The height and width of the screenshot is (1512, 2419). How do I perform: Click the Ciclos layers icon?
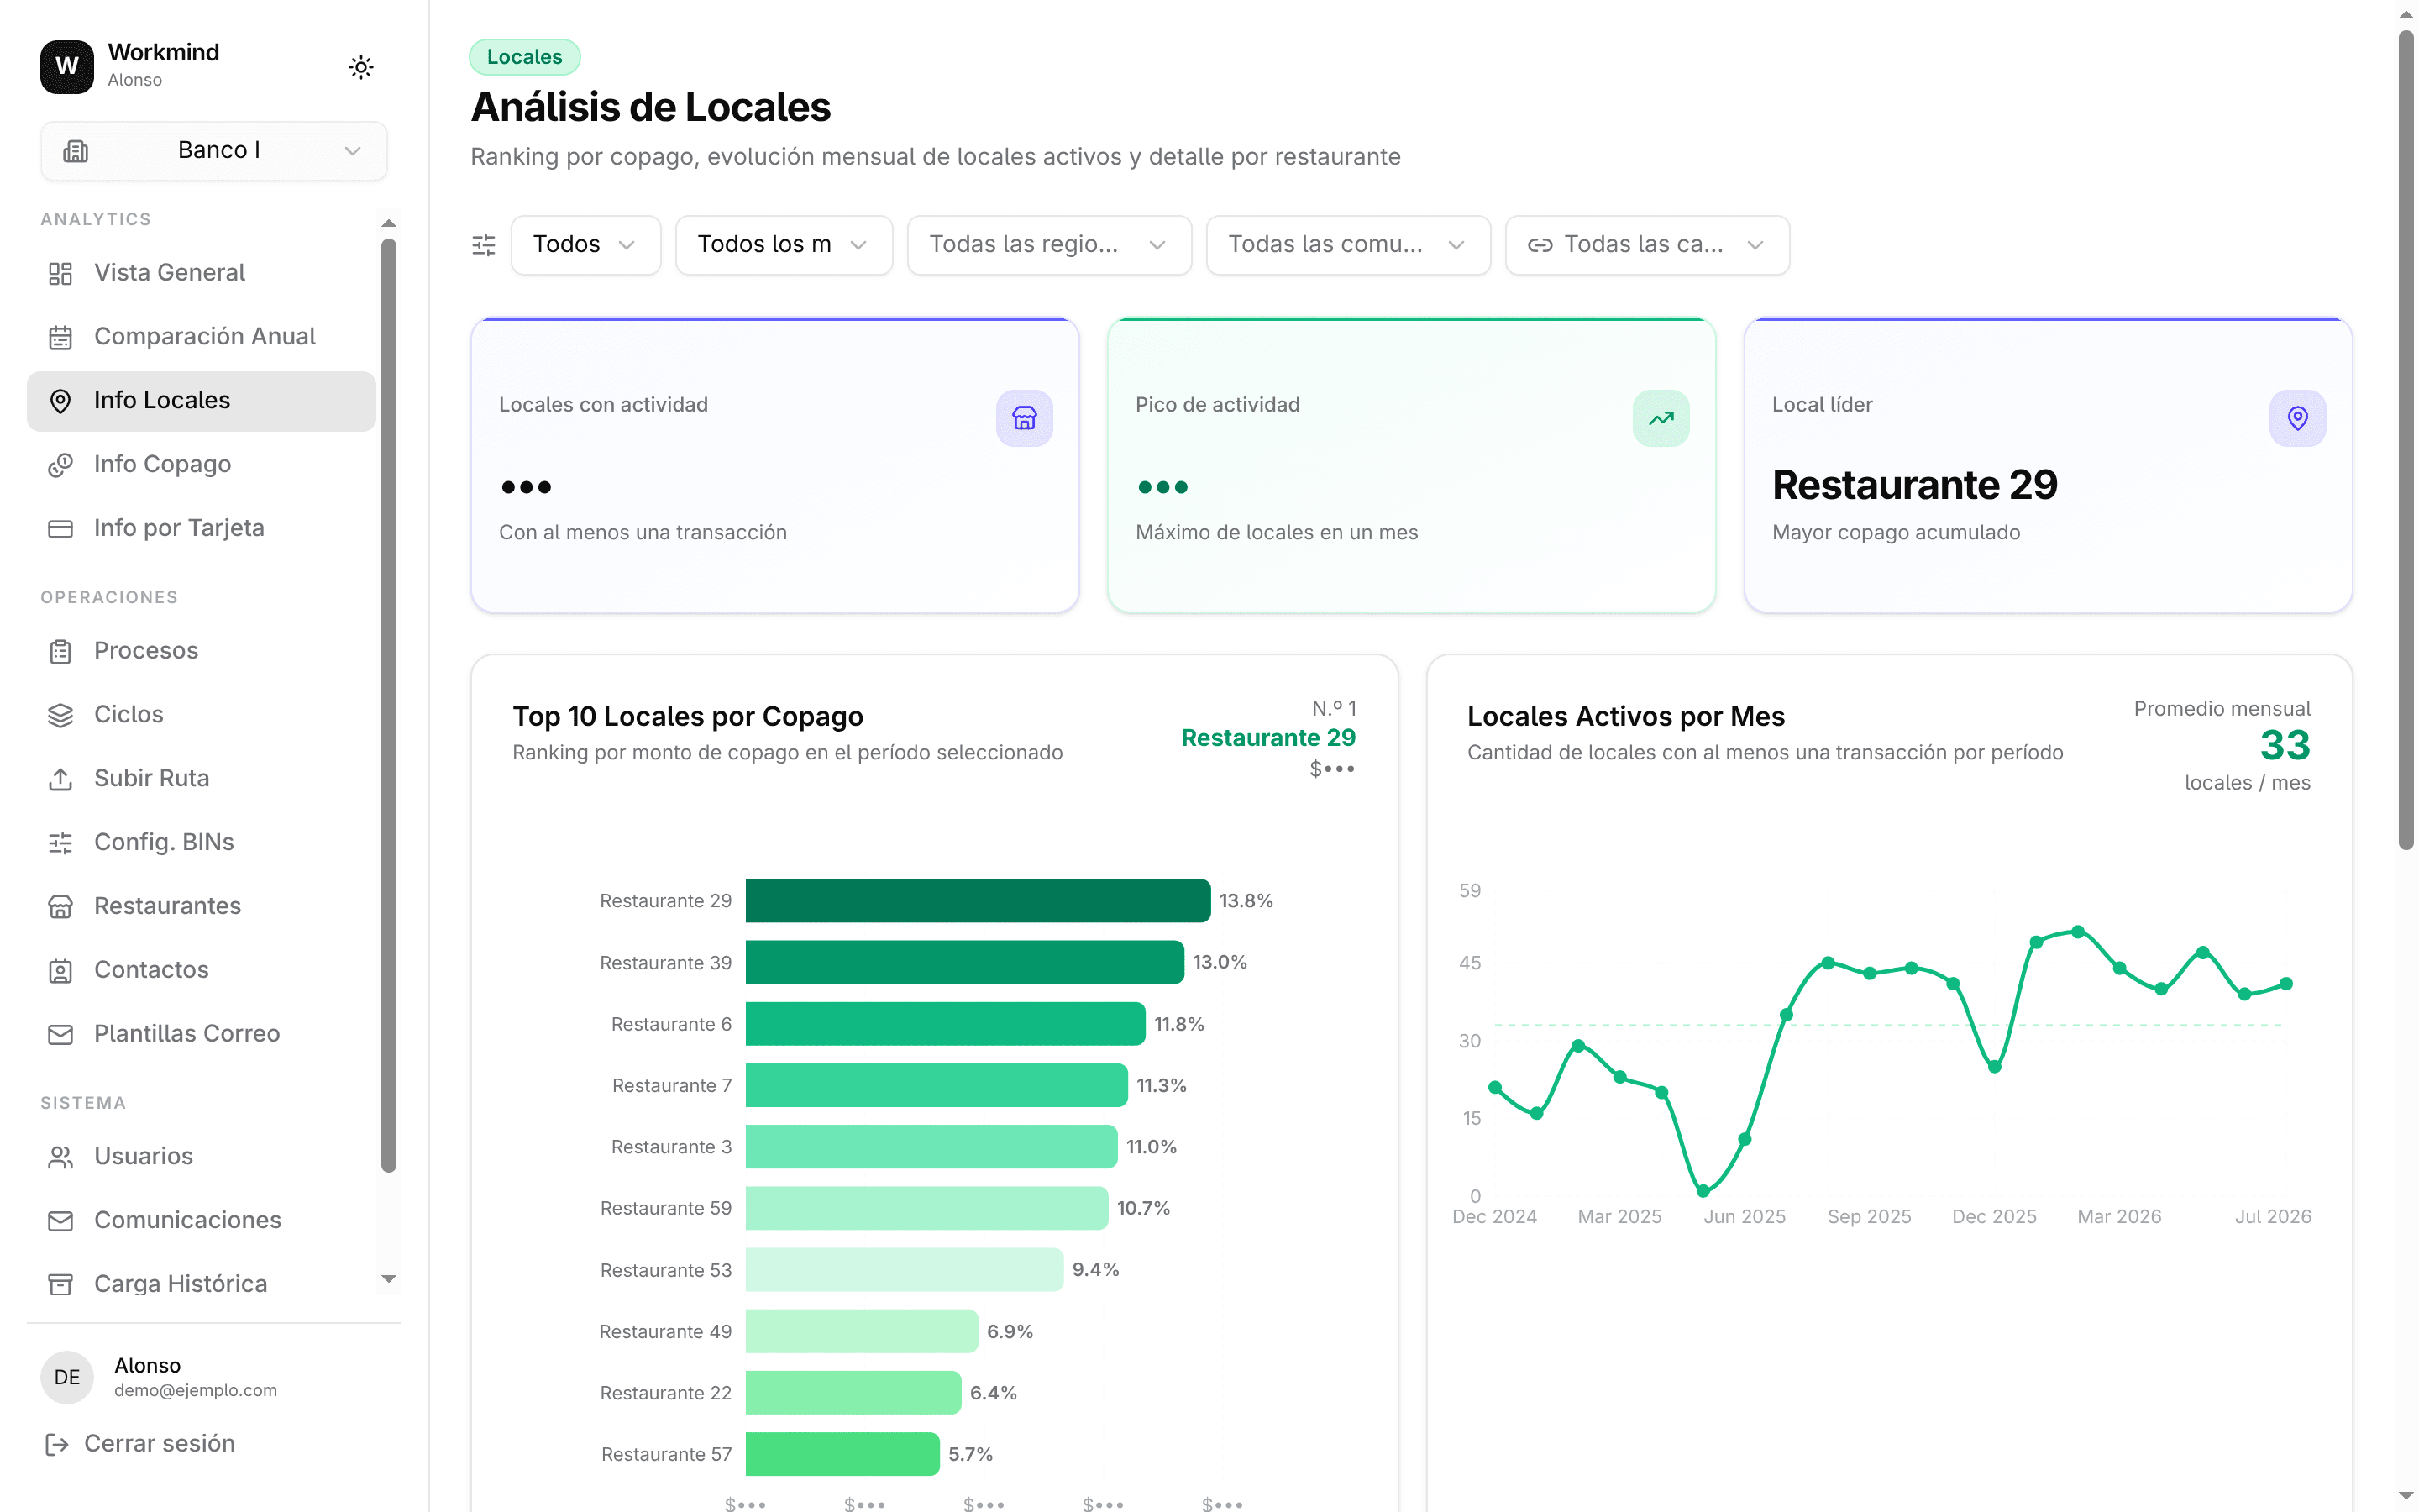pos(61,715)
